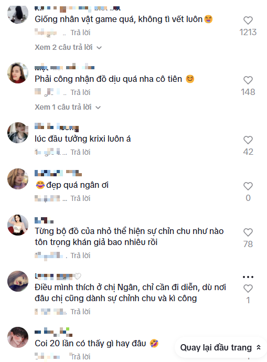This screenshot has width=267, height=362.
Task: Reply to the 'Từng bộ đồ của nhỏ' comment
Action: point(80,255)
